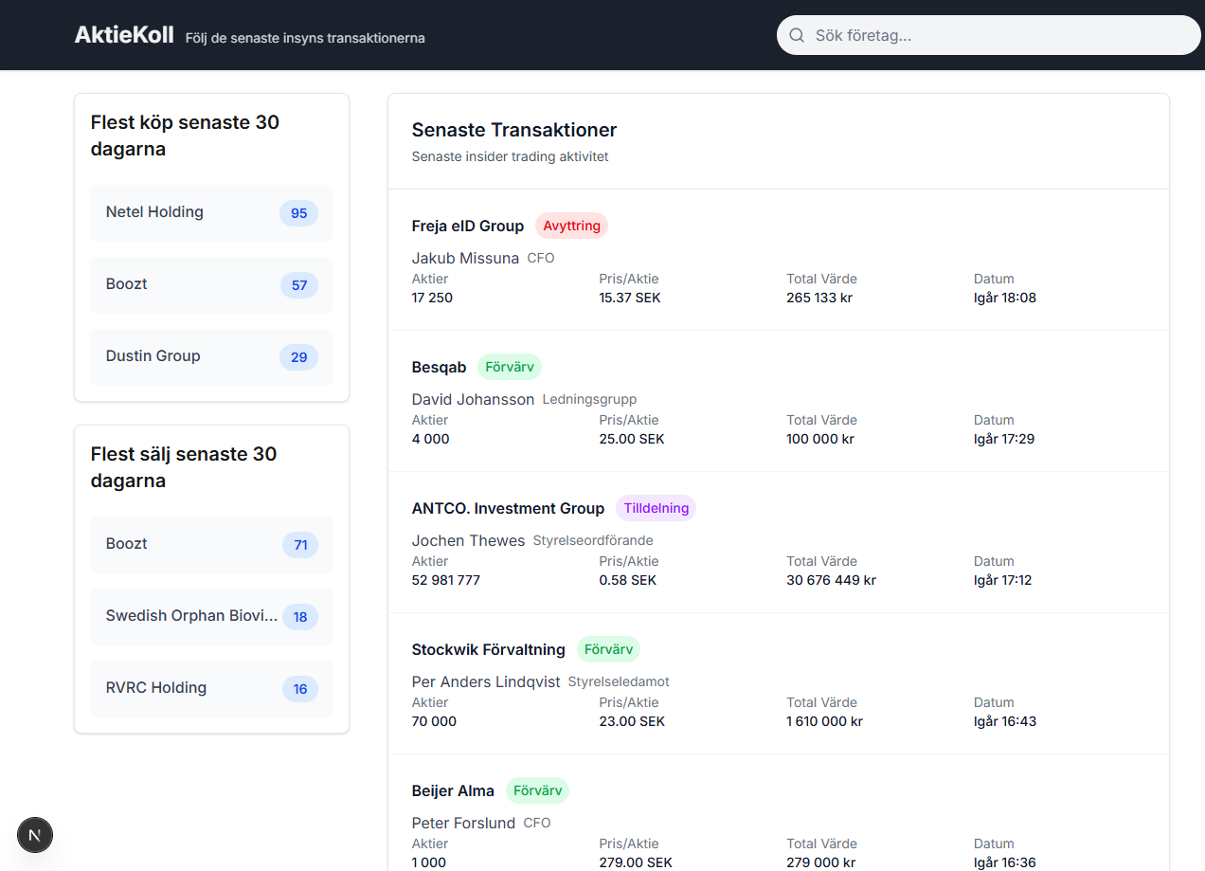This screenshot has height=871, width=1205.
Task: Click the Förvärv badge next to Besqab
Action: pyautogui.click(x=510, y=367)
